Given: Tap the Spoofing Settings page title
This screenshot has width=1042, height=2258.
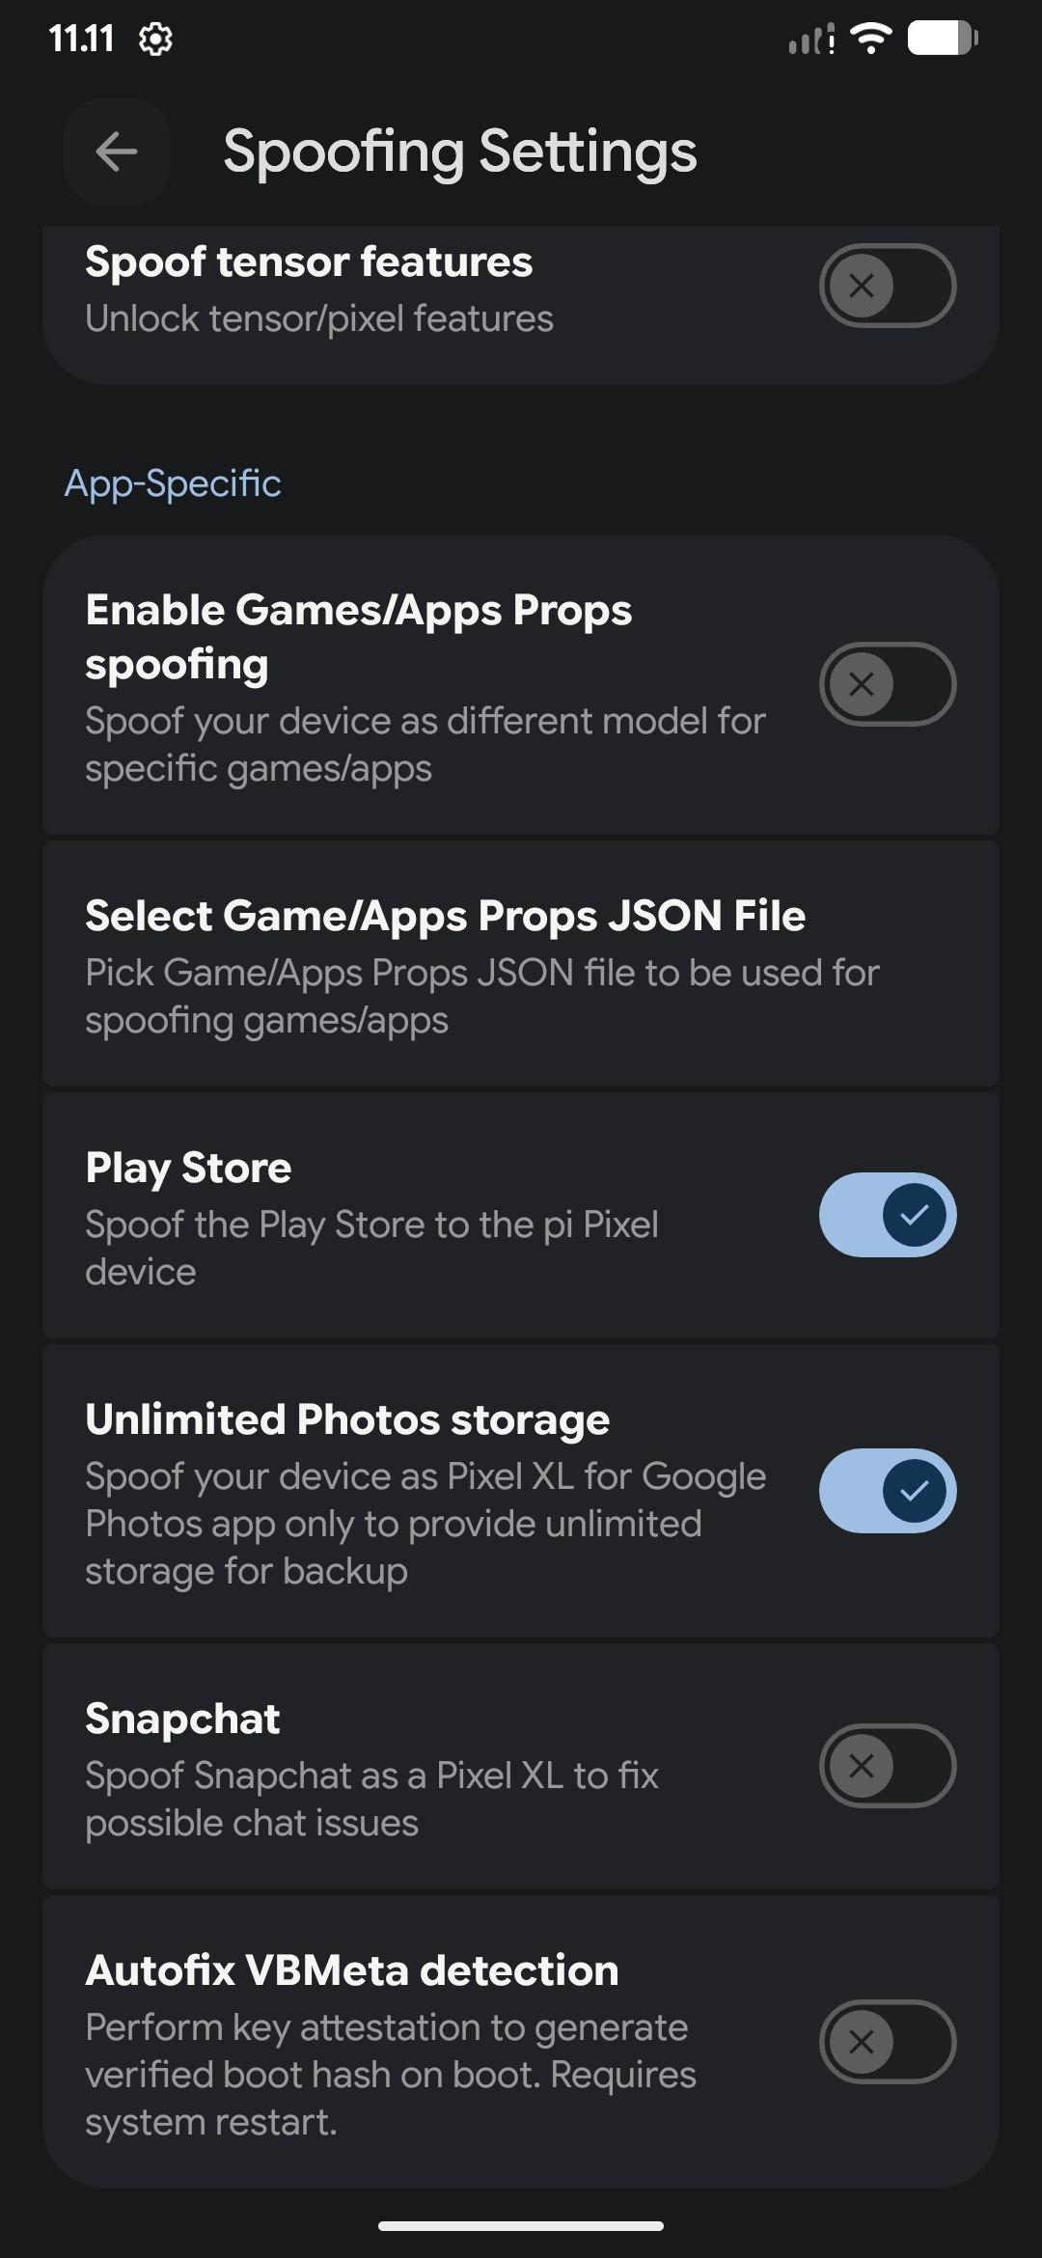Looking at the screenshot, I should 459,151.
